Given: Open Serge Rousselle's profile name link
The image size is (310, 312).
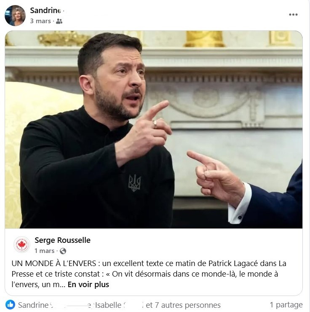Looking at the screenshot, I should 62,240.
